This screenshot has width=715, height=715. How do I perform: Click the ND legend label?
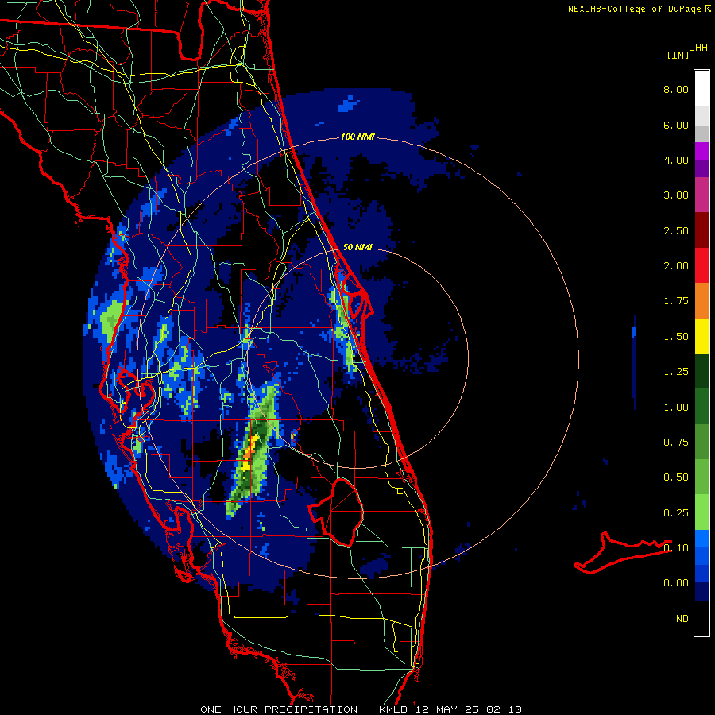[x=682, y=619]
